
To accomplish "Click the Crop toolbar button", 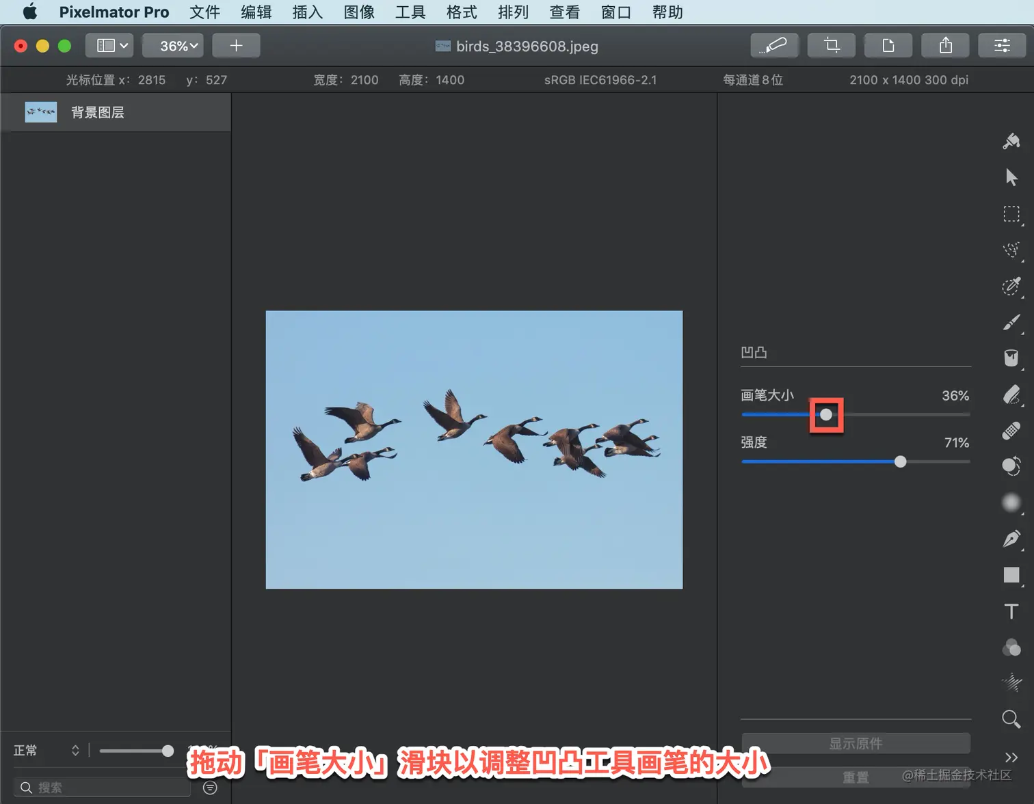I will pos(832,46).
